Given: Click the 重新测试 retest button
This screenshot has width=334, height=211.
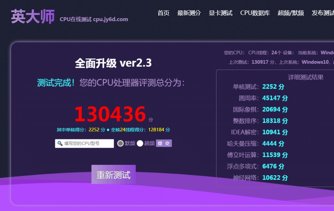Looking at the screenshot, I should pos(114,175).
